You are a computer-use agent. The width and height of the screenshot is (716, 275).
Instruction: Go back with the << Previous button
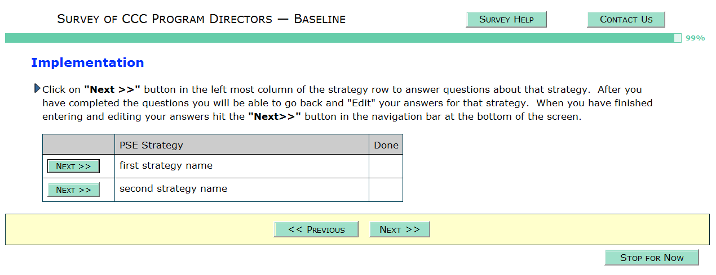pos(316,229)
